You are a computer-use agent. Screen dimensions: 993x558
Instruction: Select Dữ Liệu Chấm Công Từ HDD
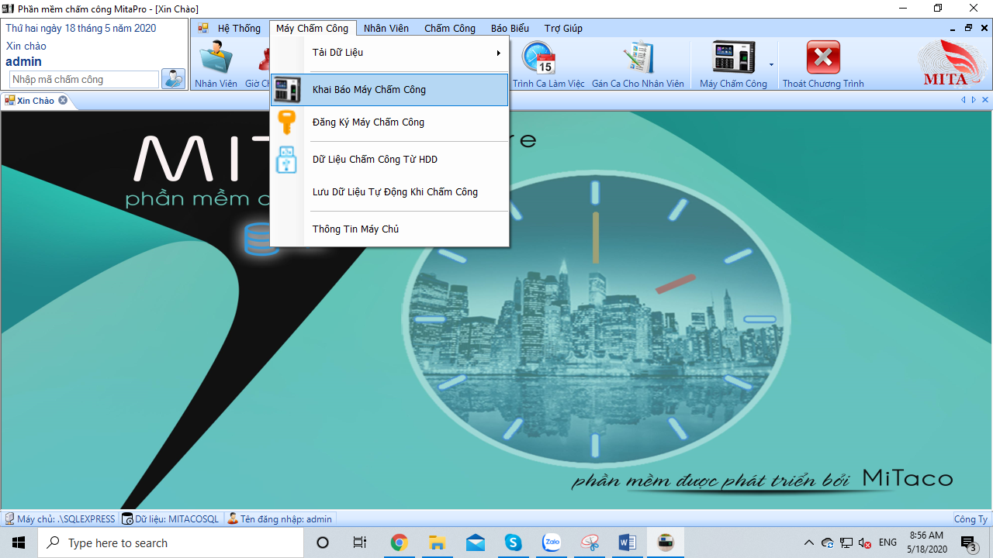(389, 160)
